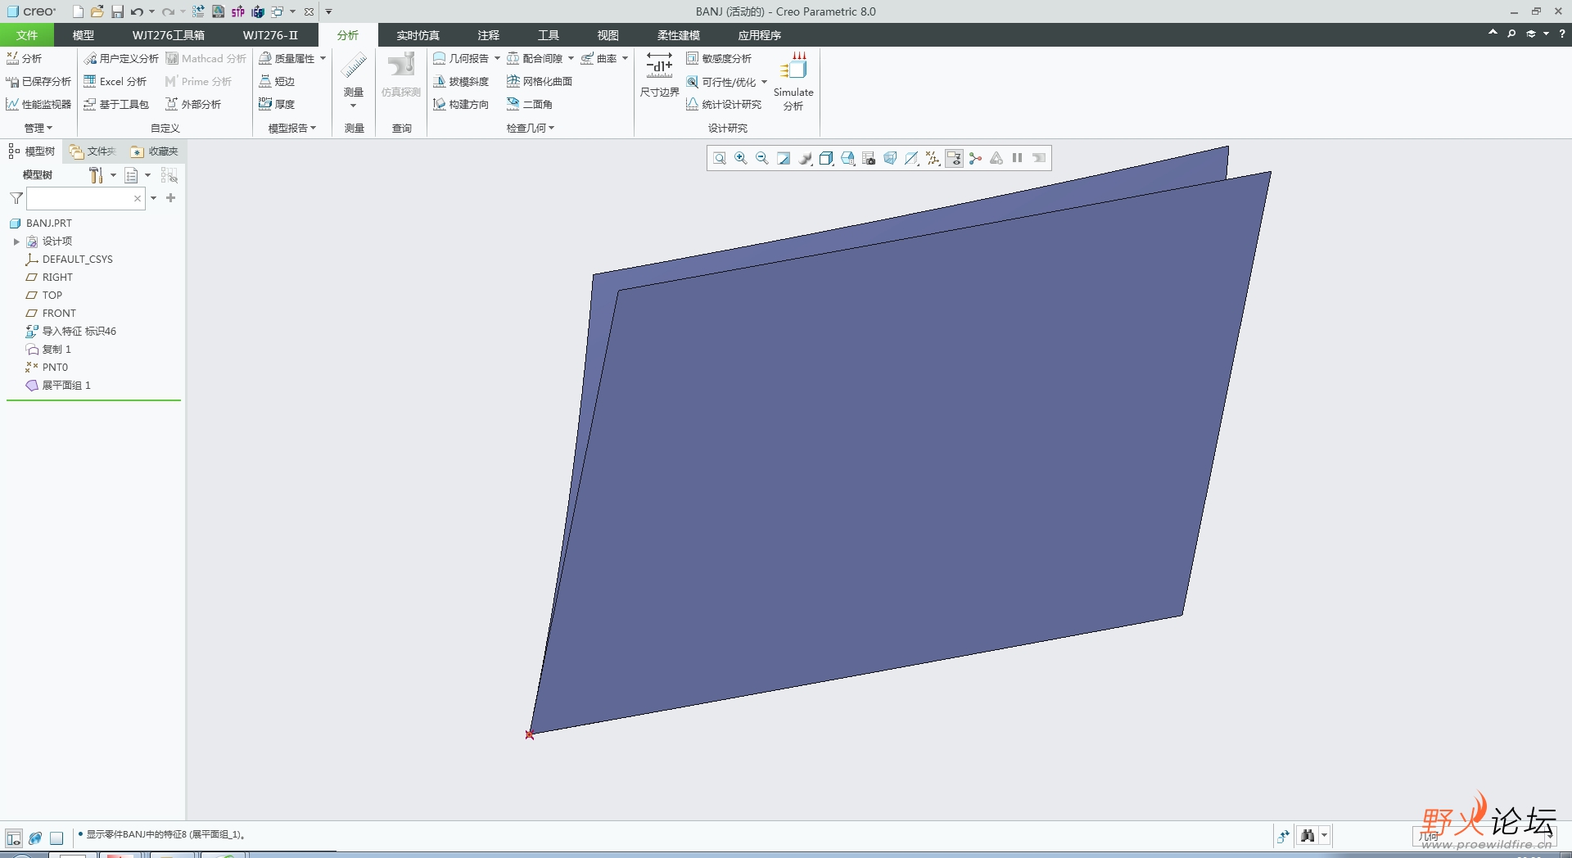Click the pause simulation icon

tap(1017, 158)
